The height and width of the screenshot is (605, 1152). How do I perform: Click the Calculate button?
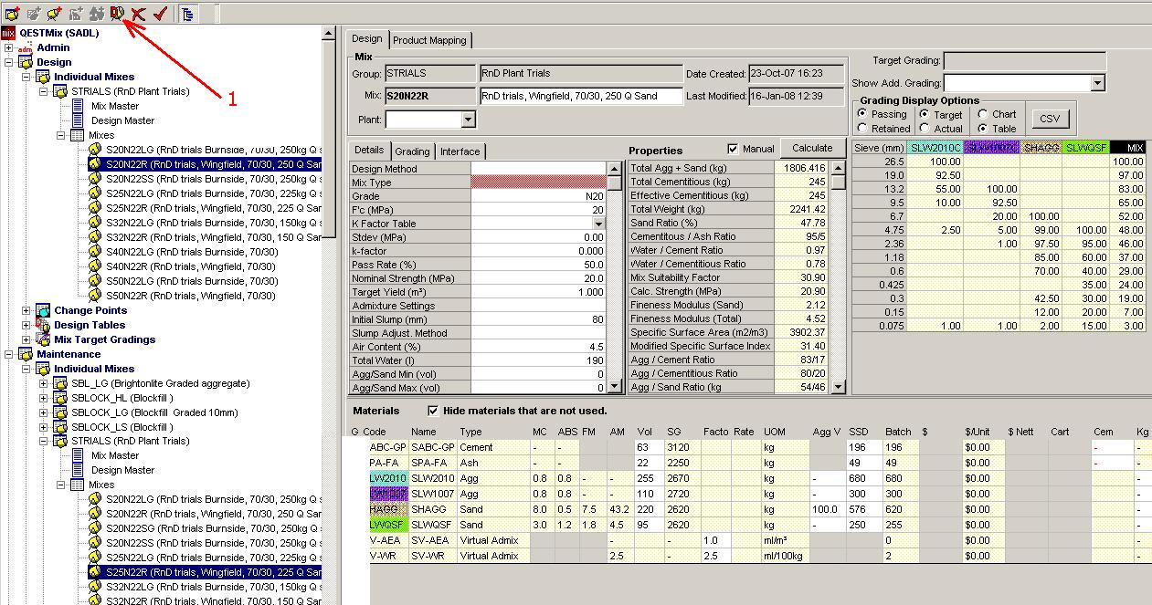[812, 148]
